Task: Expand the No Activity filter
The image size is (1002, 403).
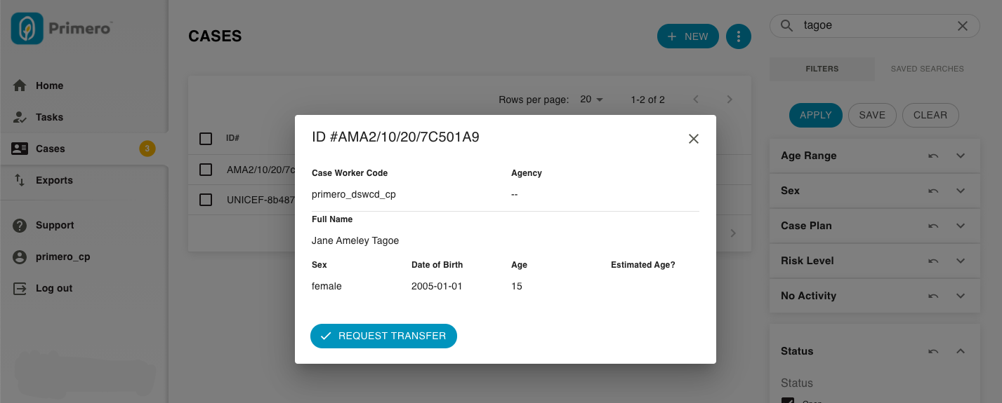Action: coord(961,296)
